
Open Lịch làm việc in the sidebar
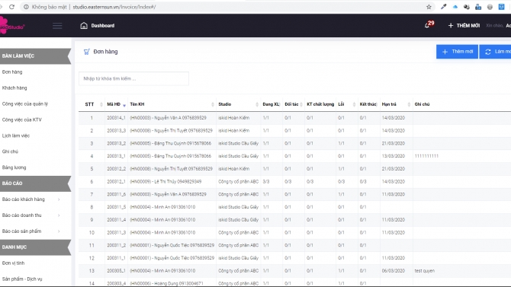point(16,136)
